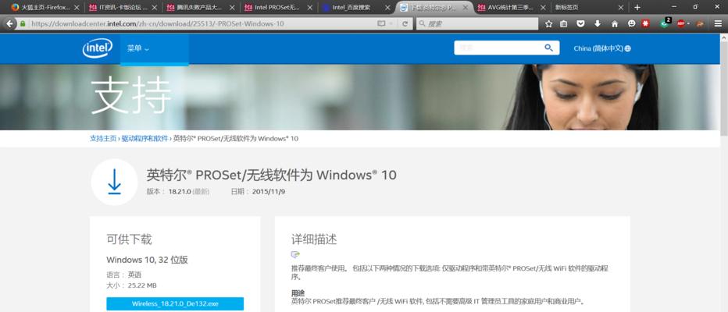Reload the page with the refresh icon
Screen dimensions: 728x312
tap(405, 23)
